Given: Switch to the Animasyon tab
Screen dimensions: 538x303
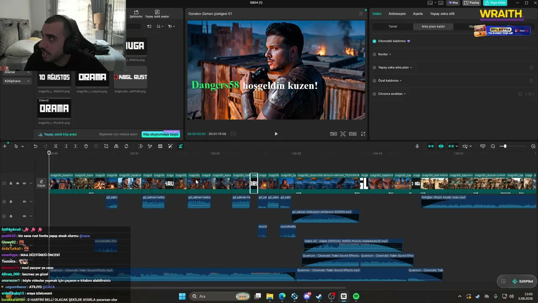Looking at the screenshot, I should click(397, 13).
